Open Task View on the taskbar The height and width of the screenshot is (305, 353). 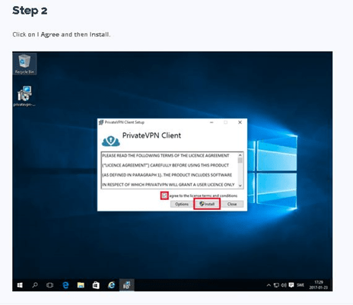point(50,285)
